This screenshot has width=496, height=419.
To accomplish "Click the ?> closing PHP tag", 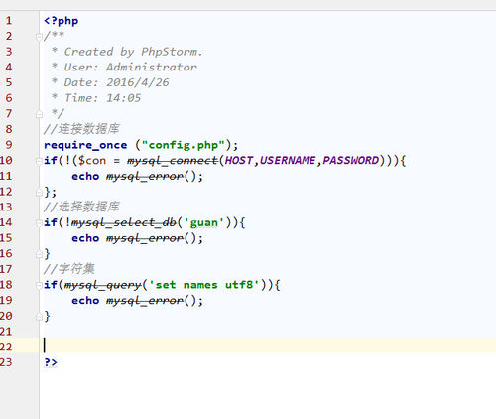I will tap(51, 362).
